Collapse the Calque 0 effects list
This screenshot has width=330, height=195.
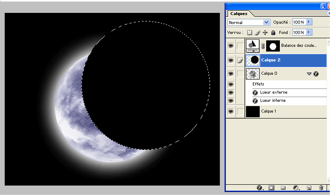click(x=309, y=74)
